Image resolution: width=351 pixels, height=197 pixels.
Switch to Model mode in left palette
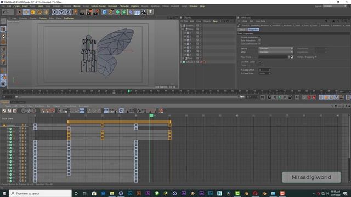coord(3,29)
